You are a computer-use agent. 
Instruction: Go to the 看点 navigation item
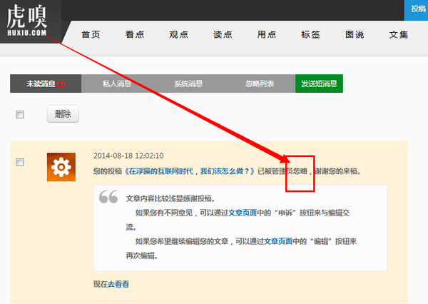pyautogui.click(x=135, y=35)
